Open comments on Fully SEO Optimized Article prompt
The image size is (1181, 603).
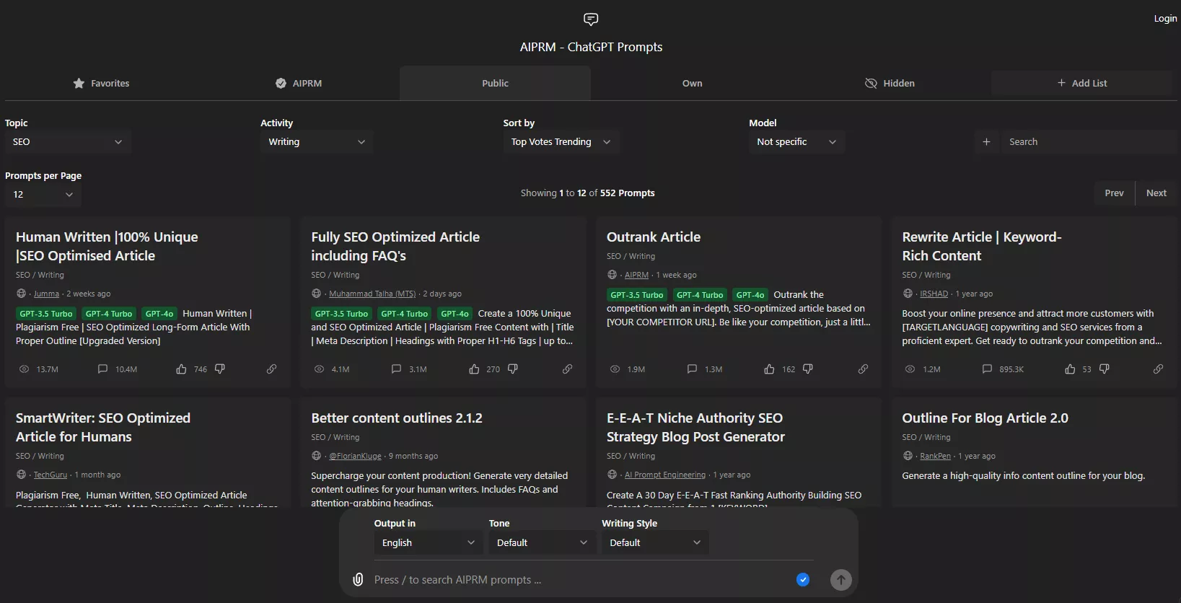click(396, 369)
